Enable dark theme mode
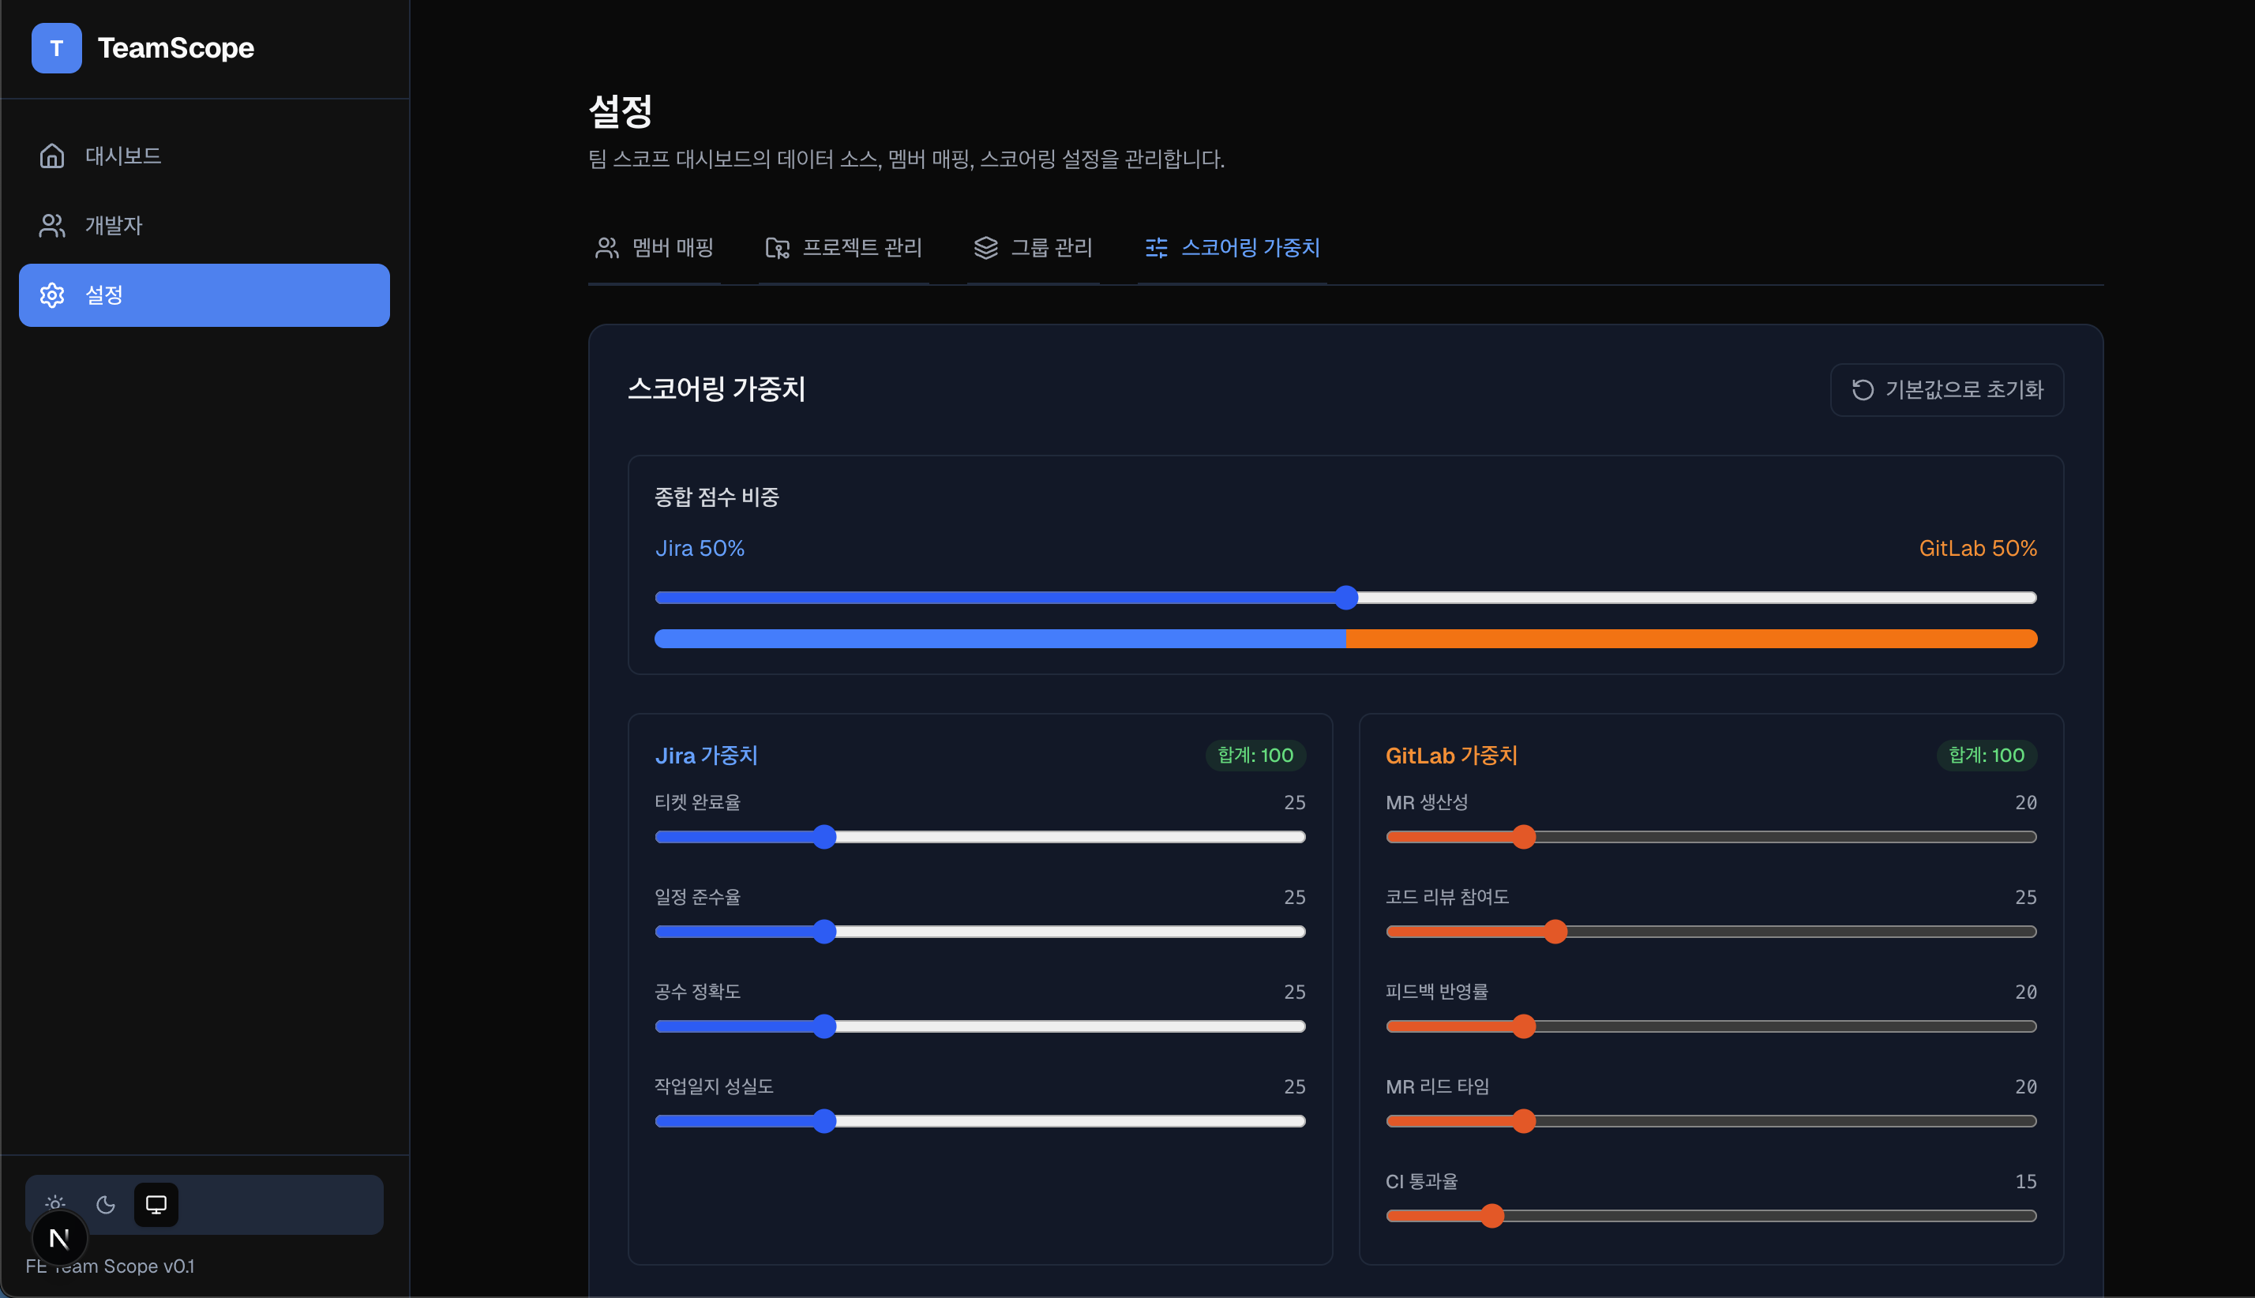This screenshot has width=2255, height=1298. [x=105, y=1204]
